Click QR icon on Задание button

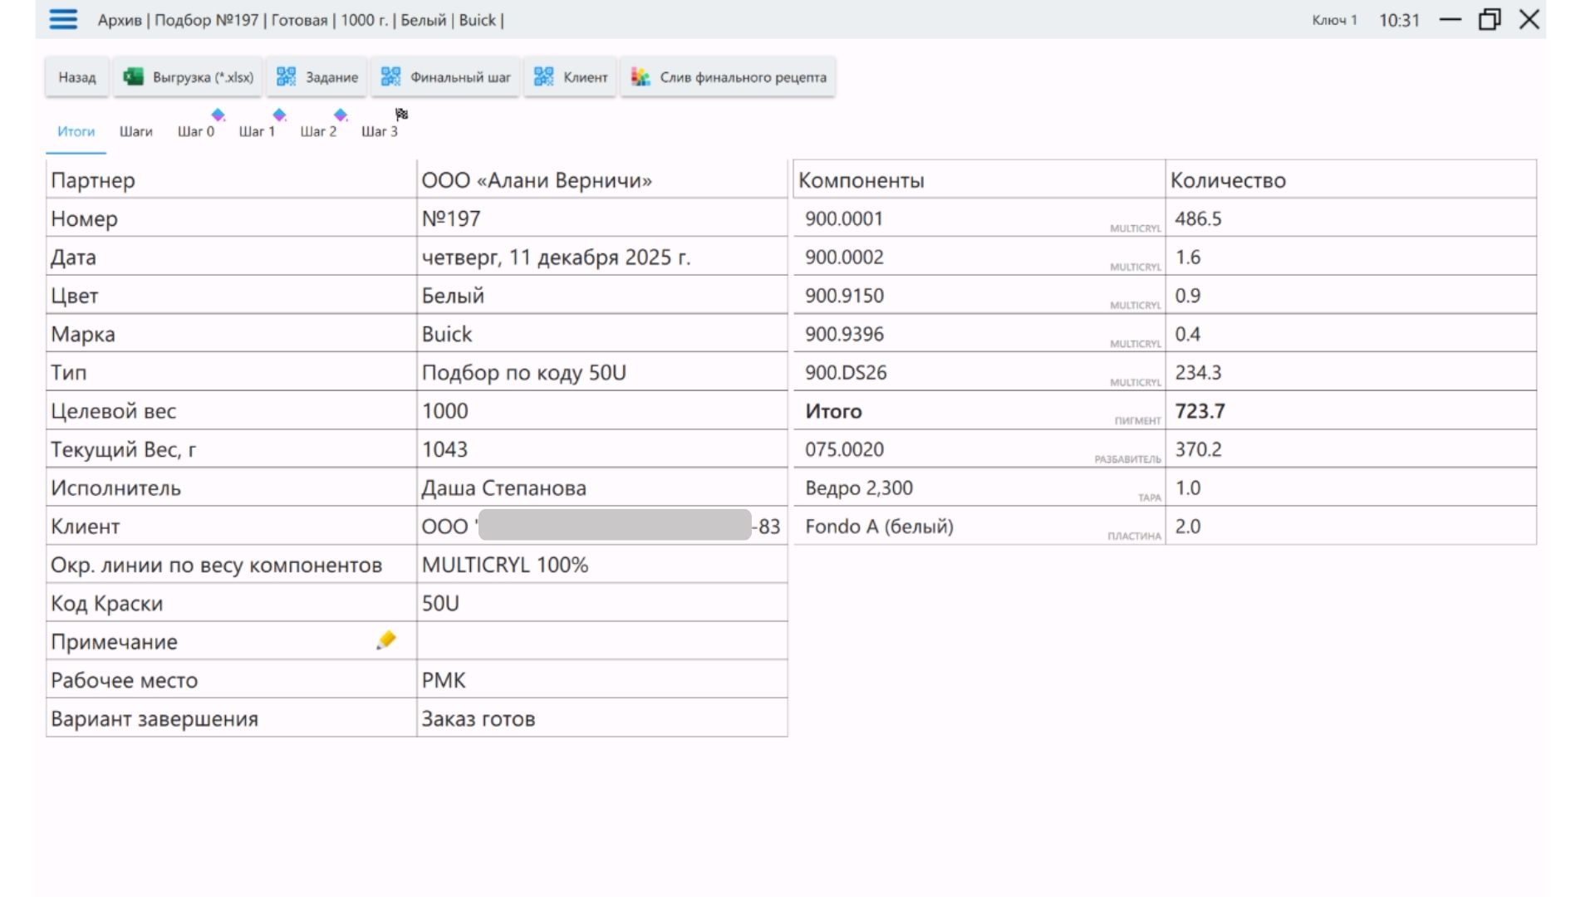click(286, 77)
